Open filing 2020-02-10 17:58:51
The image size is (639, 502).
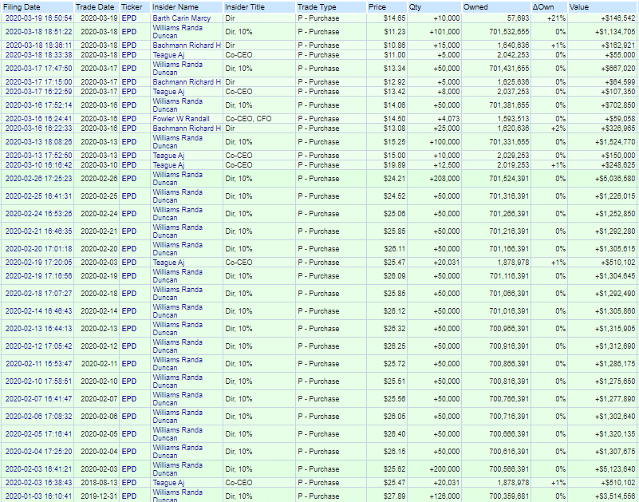[39, 381]
